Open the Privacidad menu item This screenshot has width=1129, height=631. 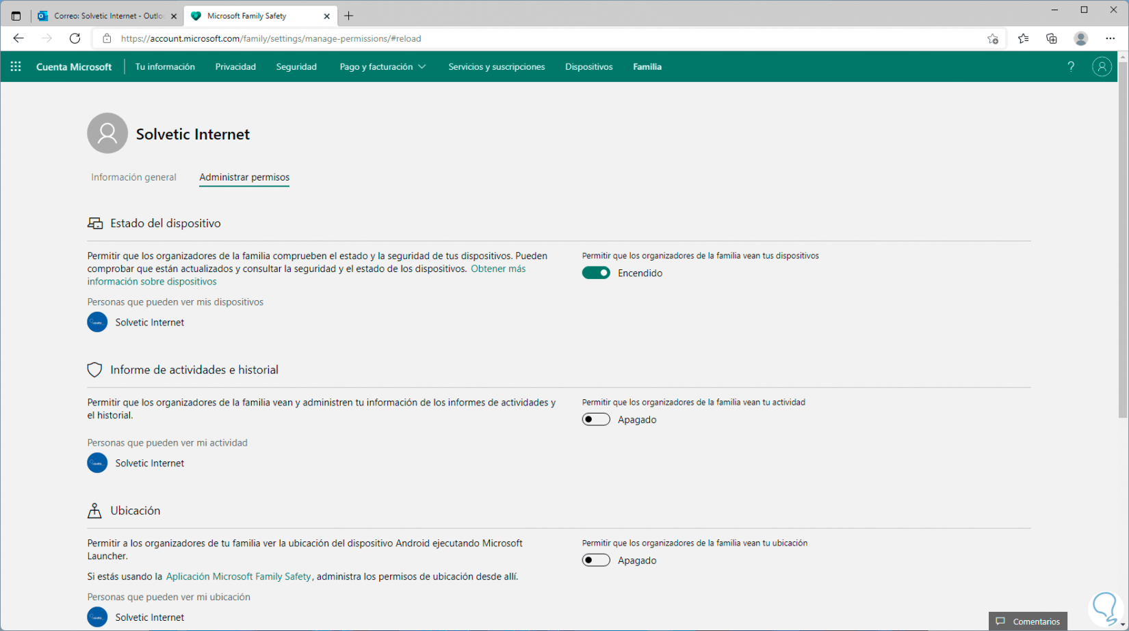(x=235, y=66)
